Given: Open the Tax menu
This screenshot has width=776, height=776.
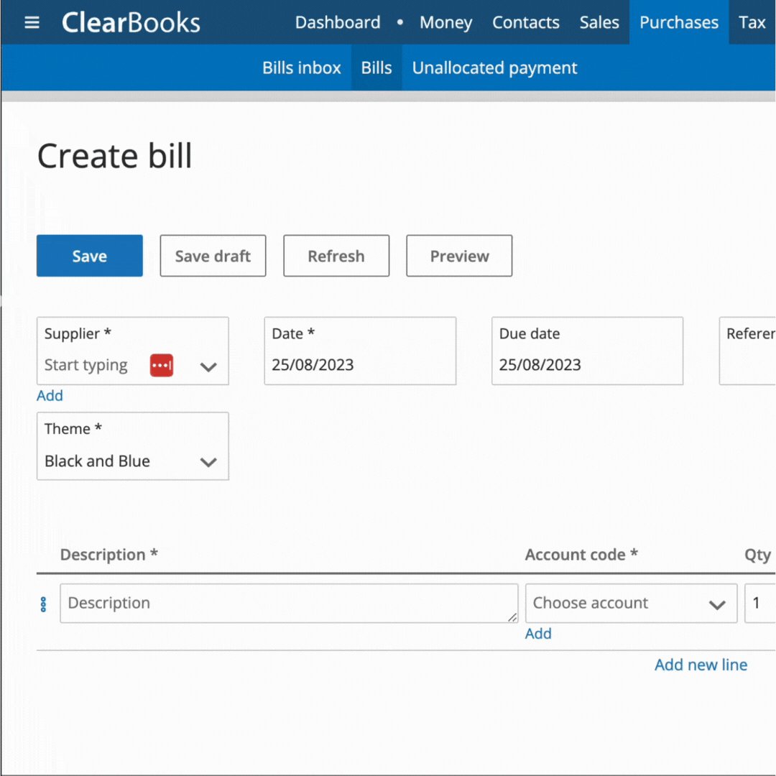Looking at the screenshot, I should [x=752, y=22].
